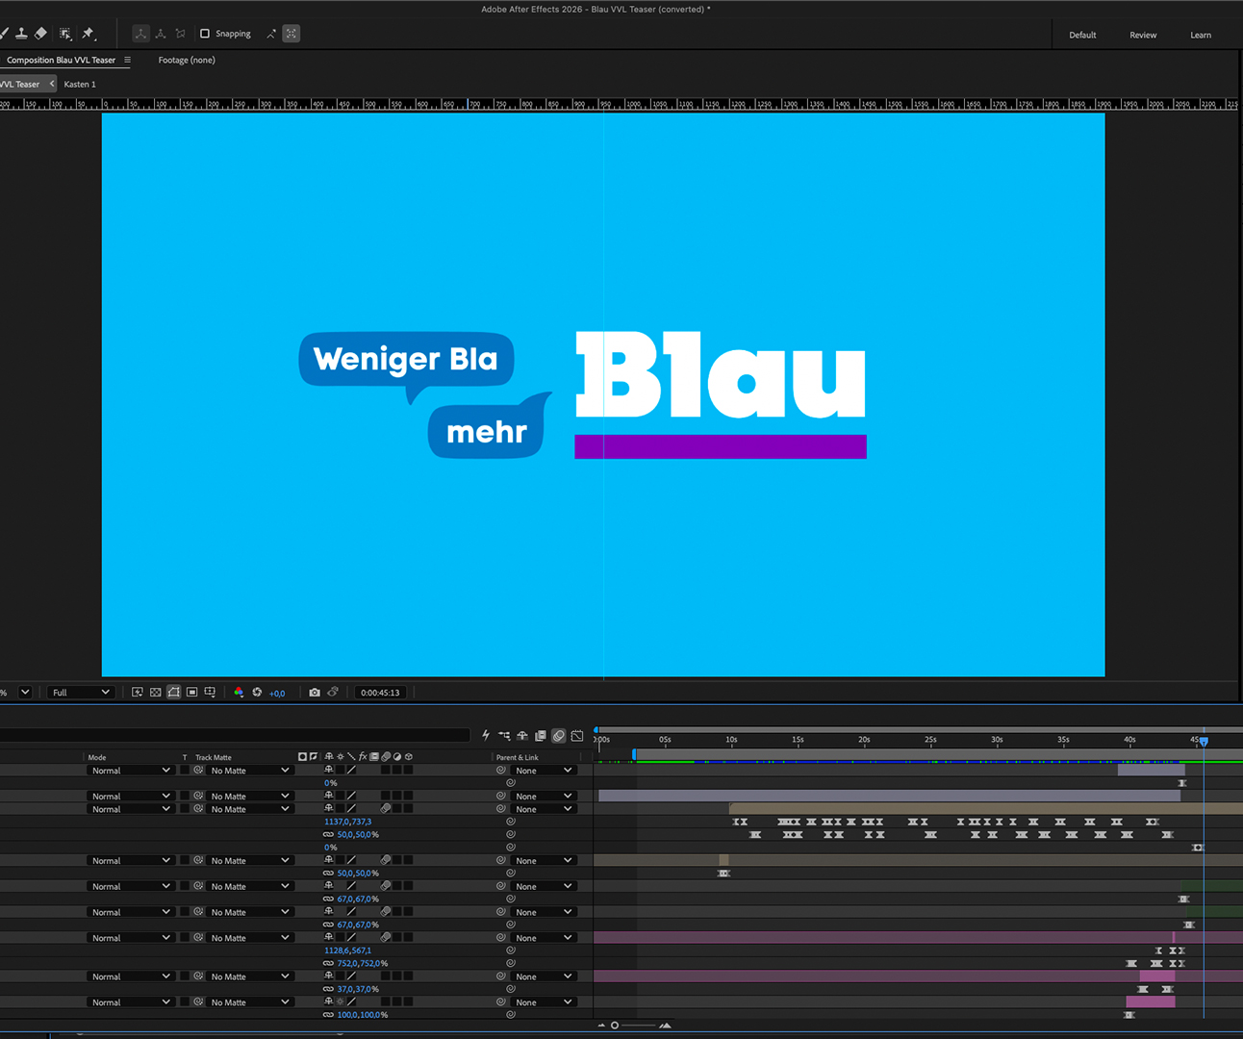Click the snap collapsed-compositions icon right of Snapping
1243x1039 pixels.
pos(292,34)
